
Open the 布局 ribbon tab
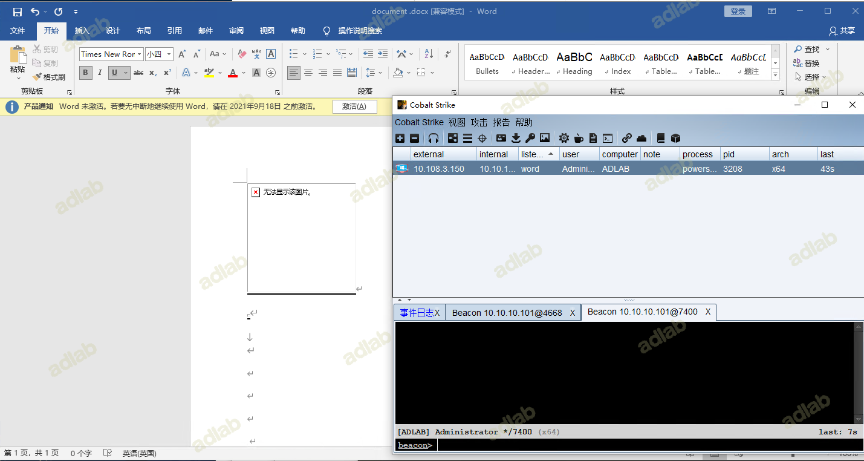[144, 31]
